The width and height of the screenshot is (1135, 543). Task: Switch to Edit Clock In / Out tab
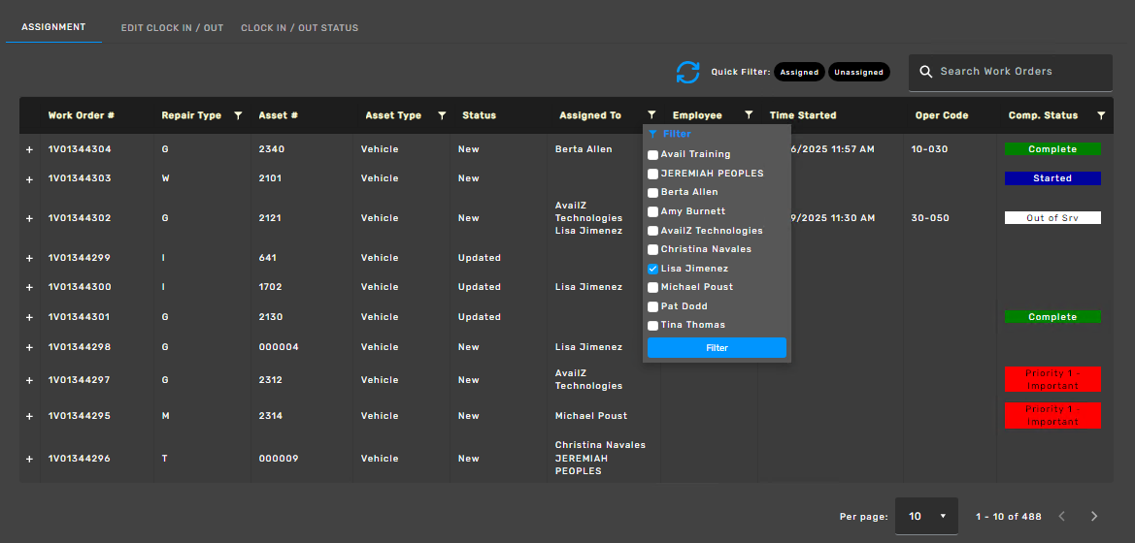[x=172, y=28]
